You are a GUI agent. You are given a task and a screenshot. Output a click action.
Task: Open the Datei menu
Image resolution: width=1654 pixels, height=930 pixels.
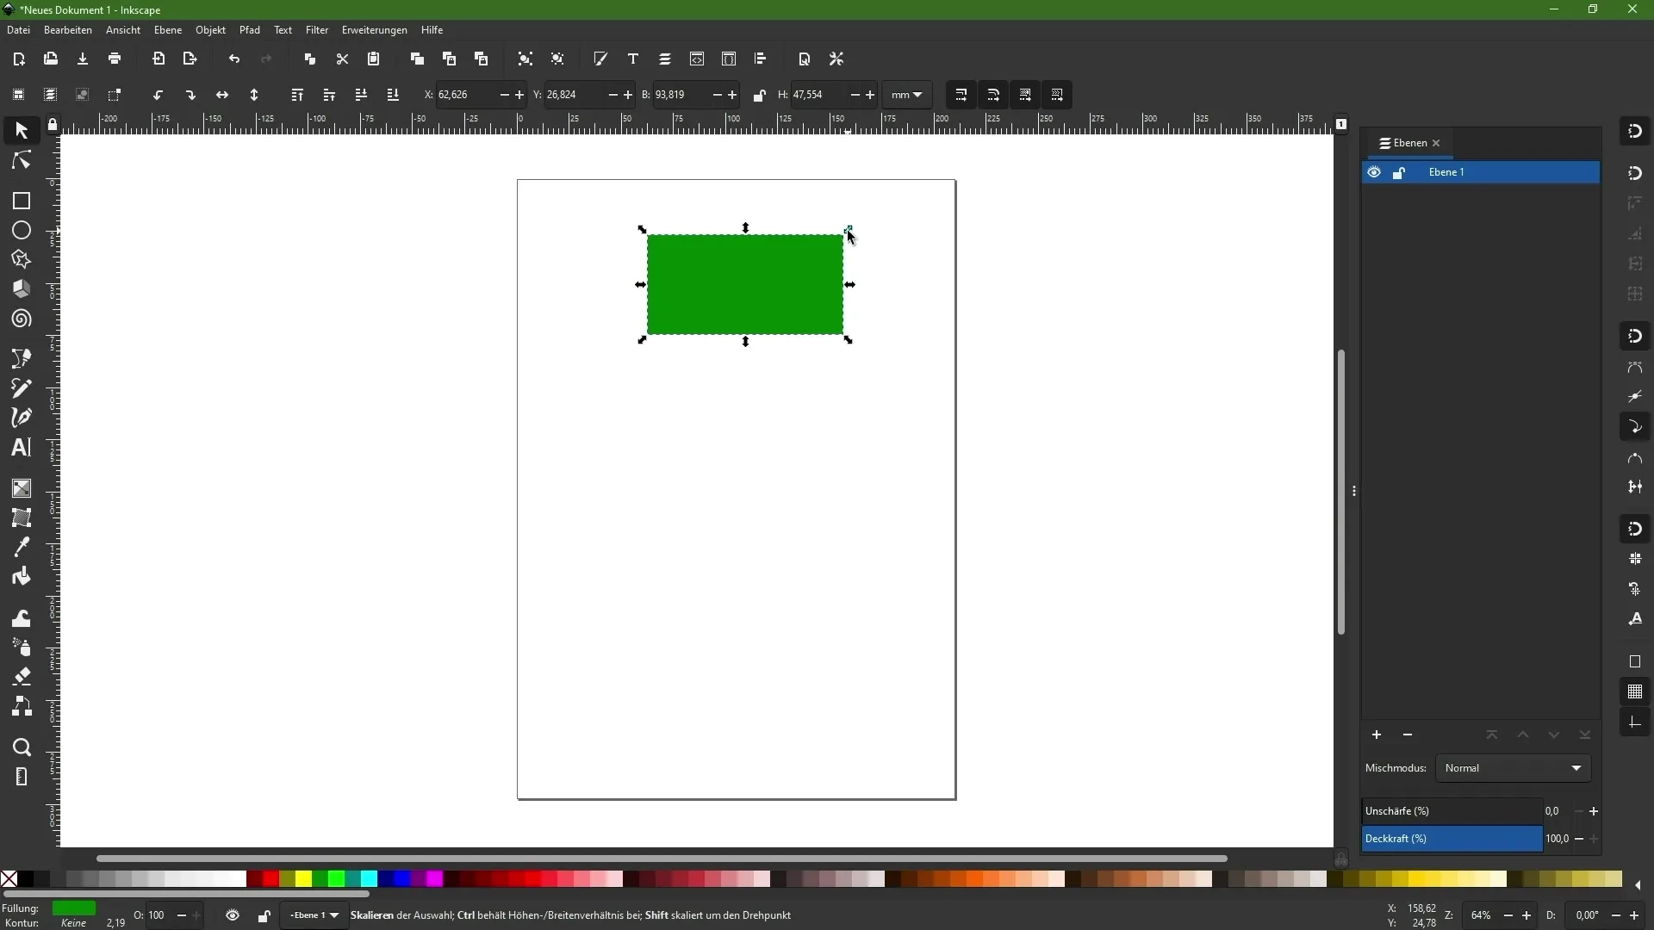pyautogui.click(x=18, y=30)
